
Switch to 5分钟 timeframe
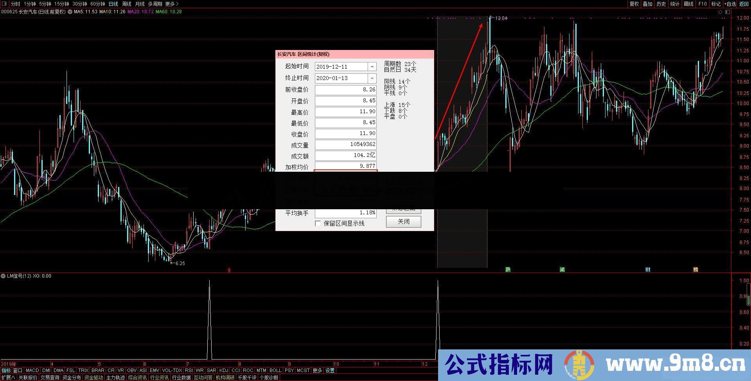pos(45,4)
